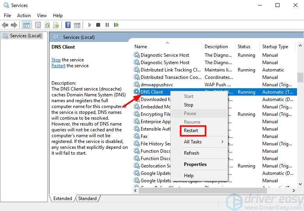This screenshot has height=211, width=304.
Task: Select the dmwappushsvc service name
Action: (157, 85)
